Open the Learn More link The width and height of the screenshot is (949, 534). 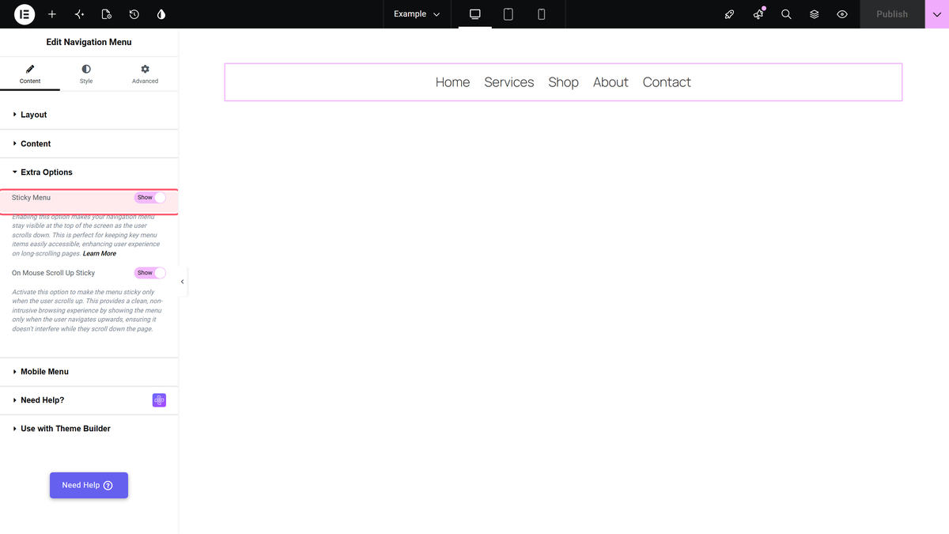click(x=100, y=254)
